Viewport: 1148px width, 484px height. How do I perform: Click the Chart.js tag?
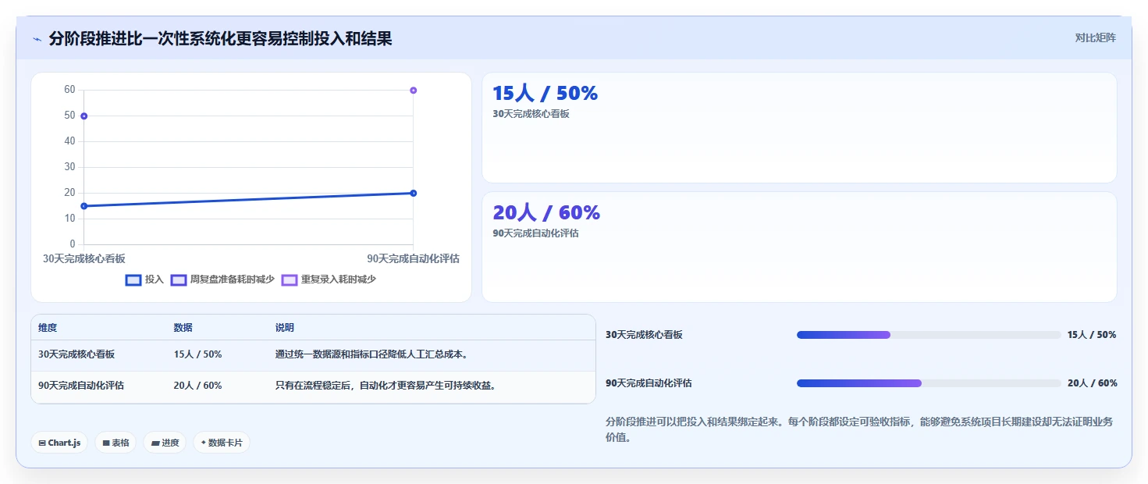[59, 443]
